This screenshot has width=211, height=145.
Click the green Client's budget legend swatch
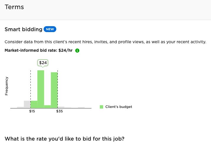102,107
